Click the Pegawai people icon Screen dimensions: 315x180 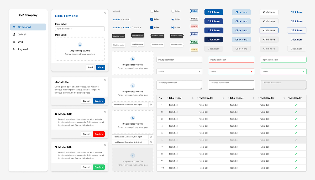point(14,49)
